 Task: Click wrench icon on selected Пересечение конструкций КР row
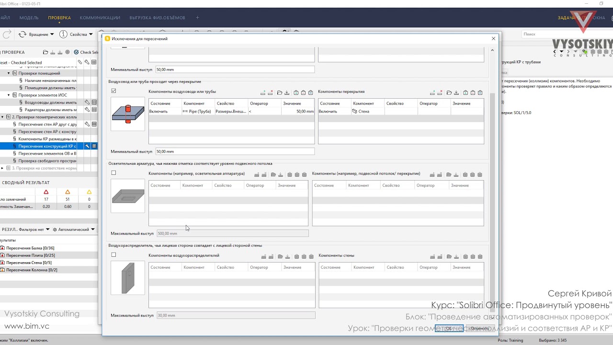pyautogui.click(x=87, y=146)
